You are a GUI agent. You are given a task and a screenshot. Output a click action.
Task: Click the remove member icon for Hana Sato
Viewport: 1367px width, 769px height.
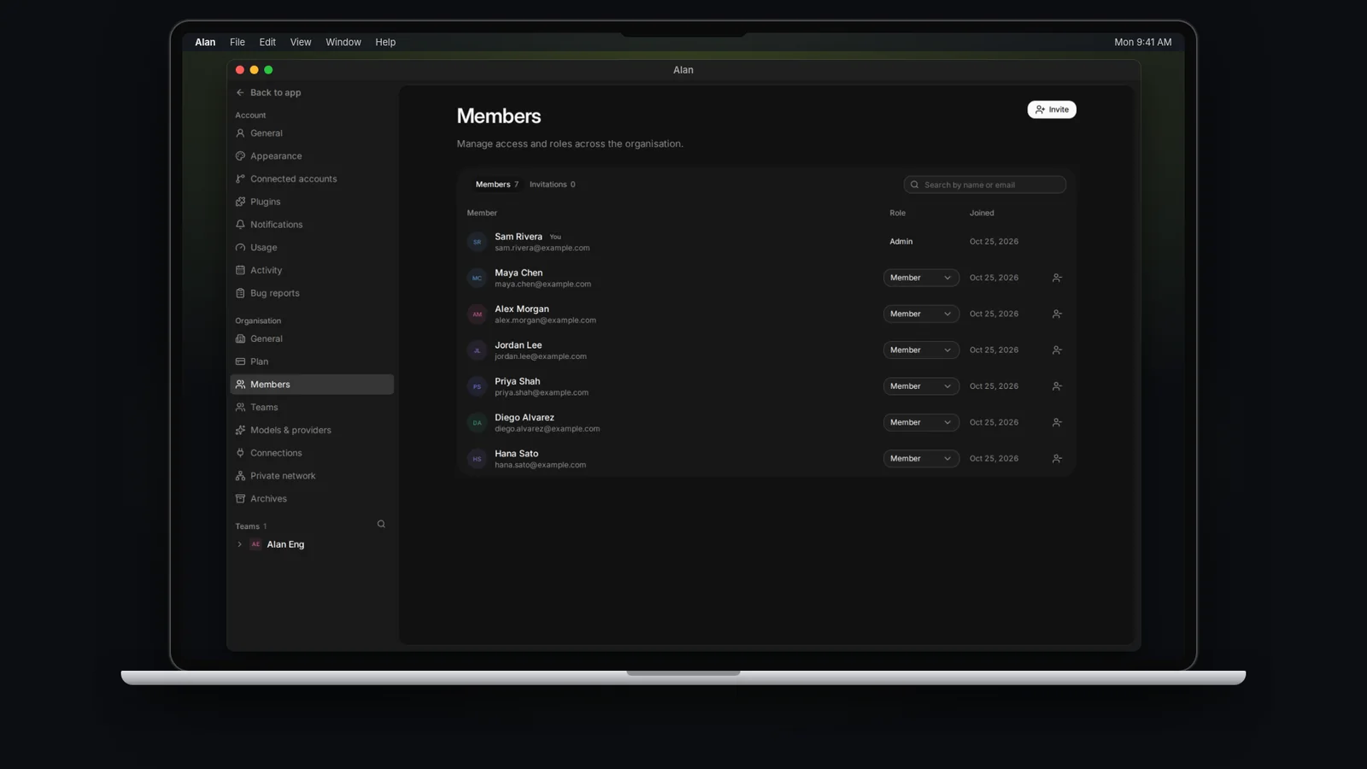(1057, 459)
